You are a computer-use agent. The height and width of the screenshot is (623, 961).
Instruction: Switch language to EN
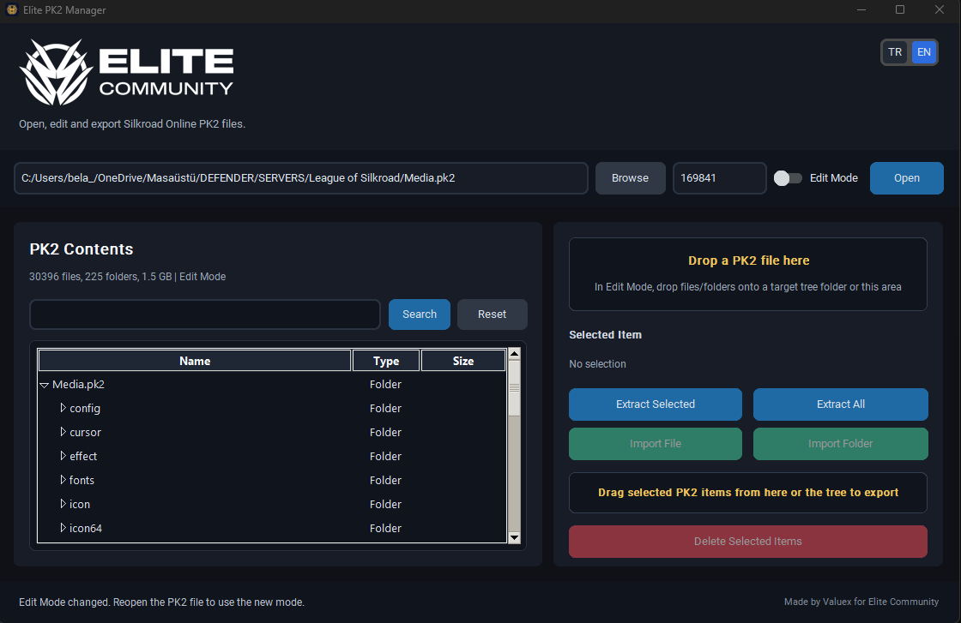coord(923,52)
